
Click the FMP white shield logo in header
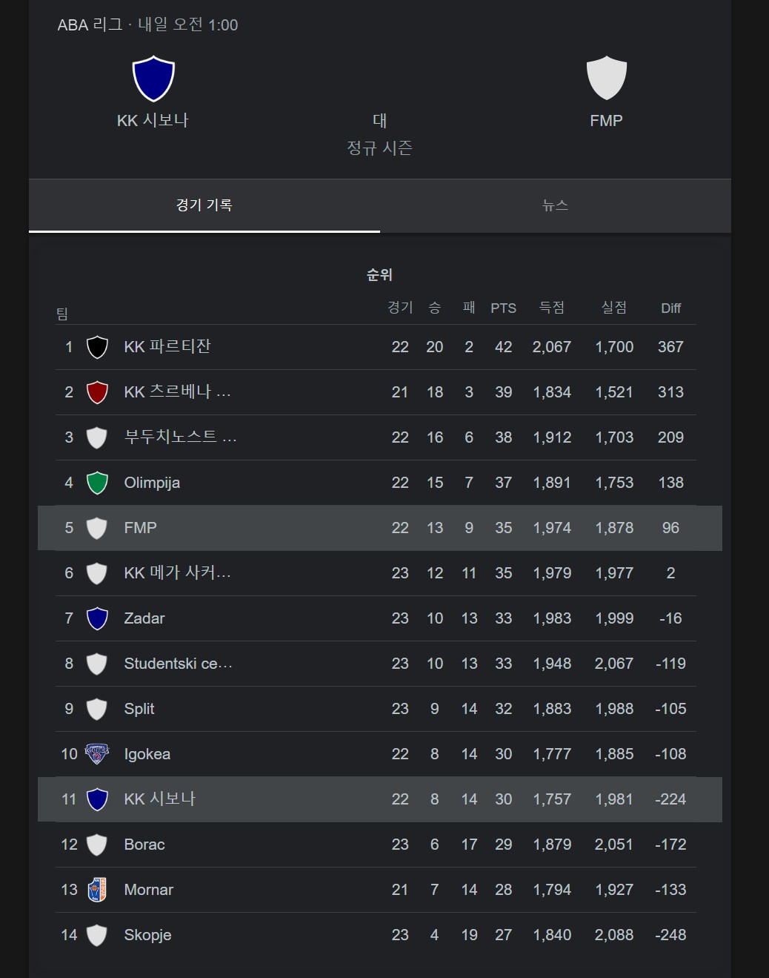pyautogui.click(x=606, y=79)
